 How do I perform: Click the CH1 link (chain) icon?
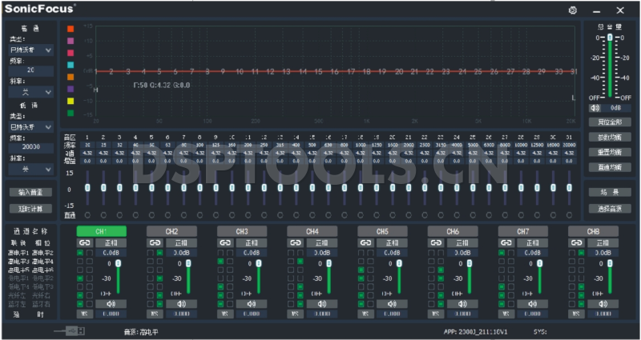point(85,243)
